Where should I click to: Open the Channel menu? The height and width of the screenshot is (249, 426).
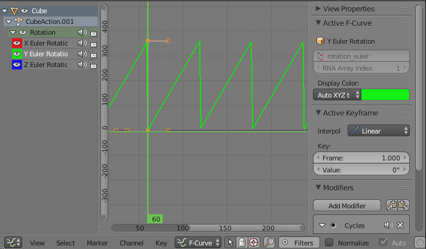(131, 243)
